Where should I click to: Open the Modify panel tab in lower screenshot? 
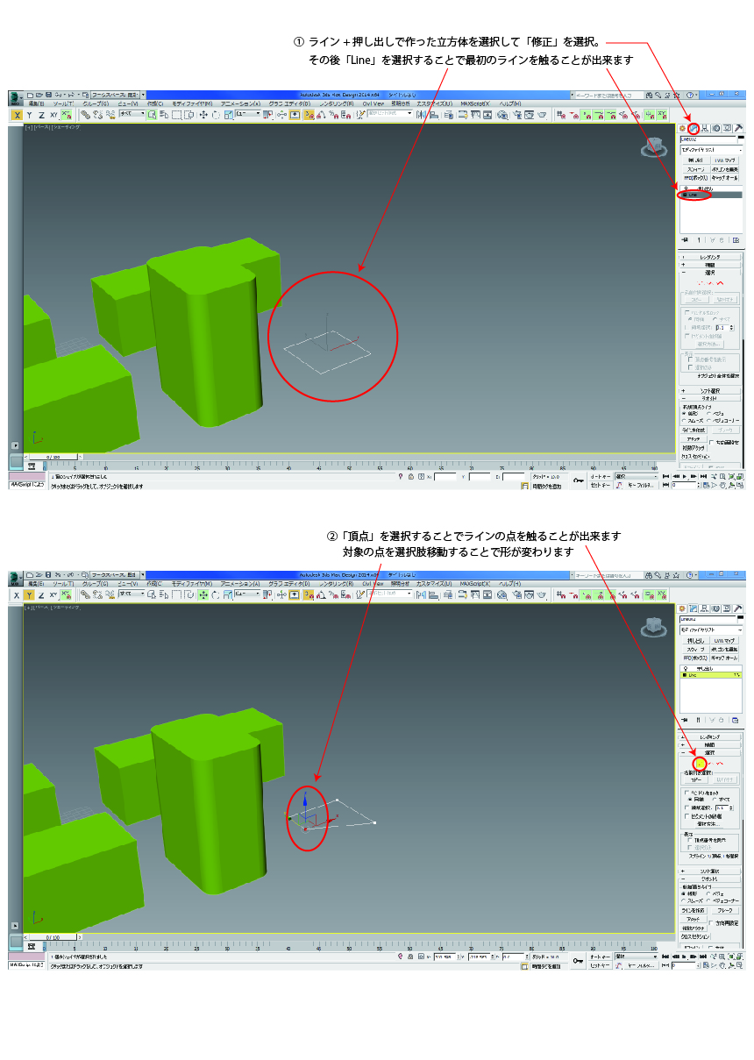(693, 608)
